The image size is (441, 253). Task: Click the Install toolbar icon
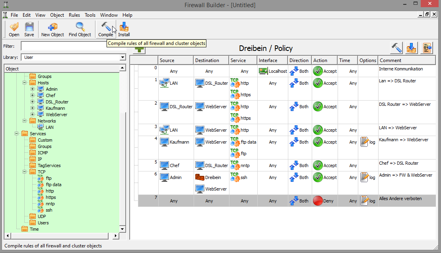124,29
